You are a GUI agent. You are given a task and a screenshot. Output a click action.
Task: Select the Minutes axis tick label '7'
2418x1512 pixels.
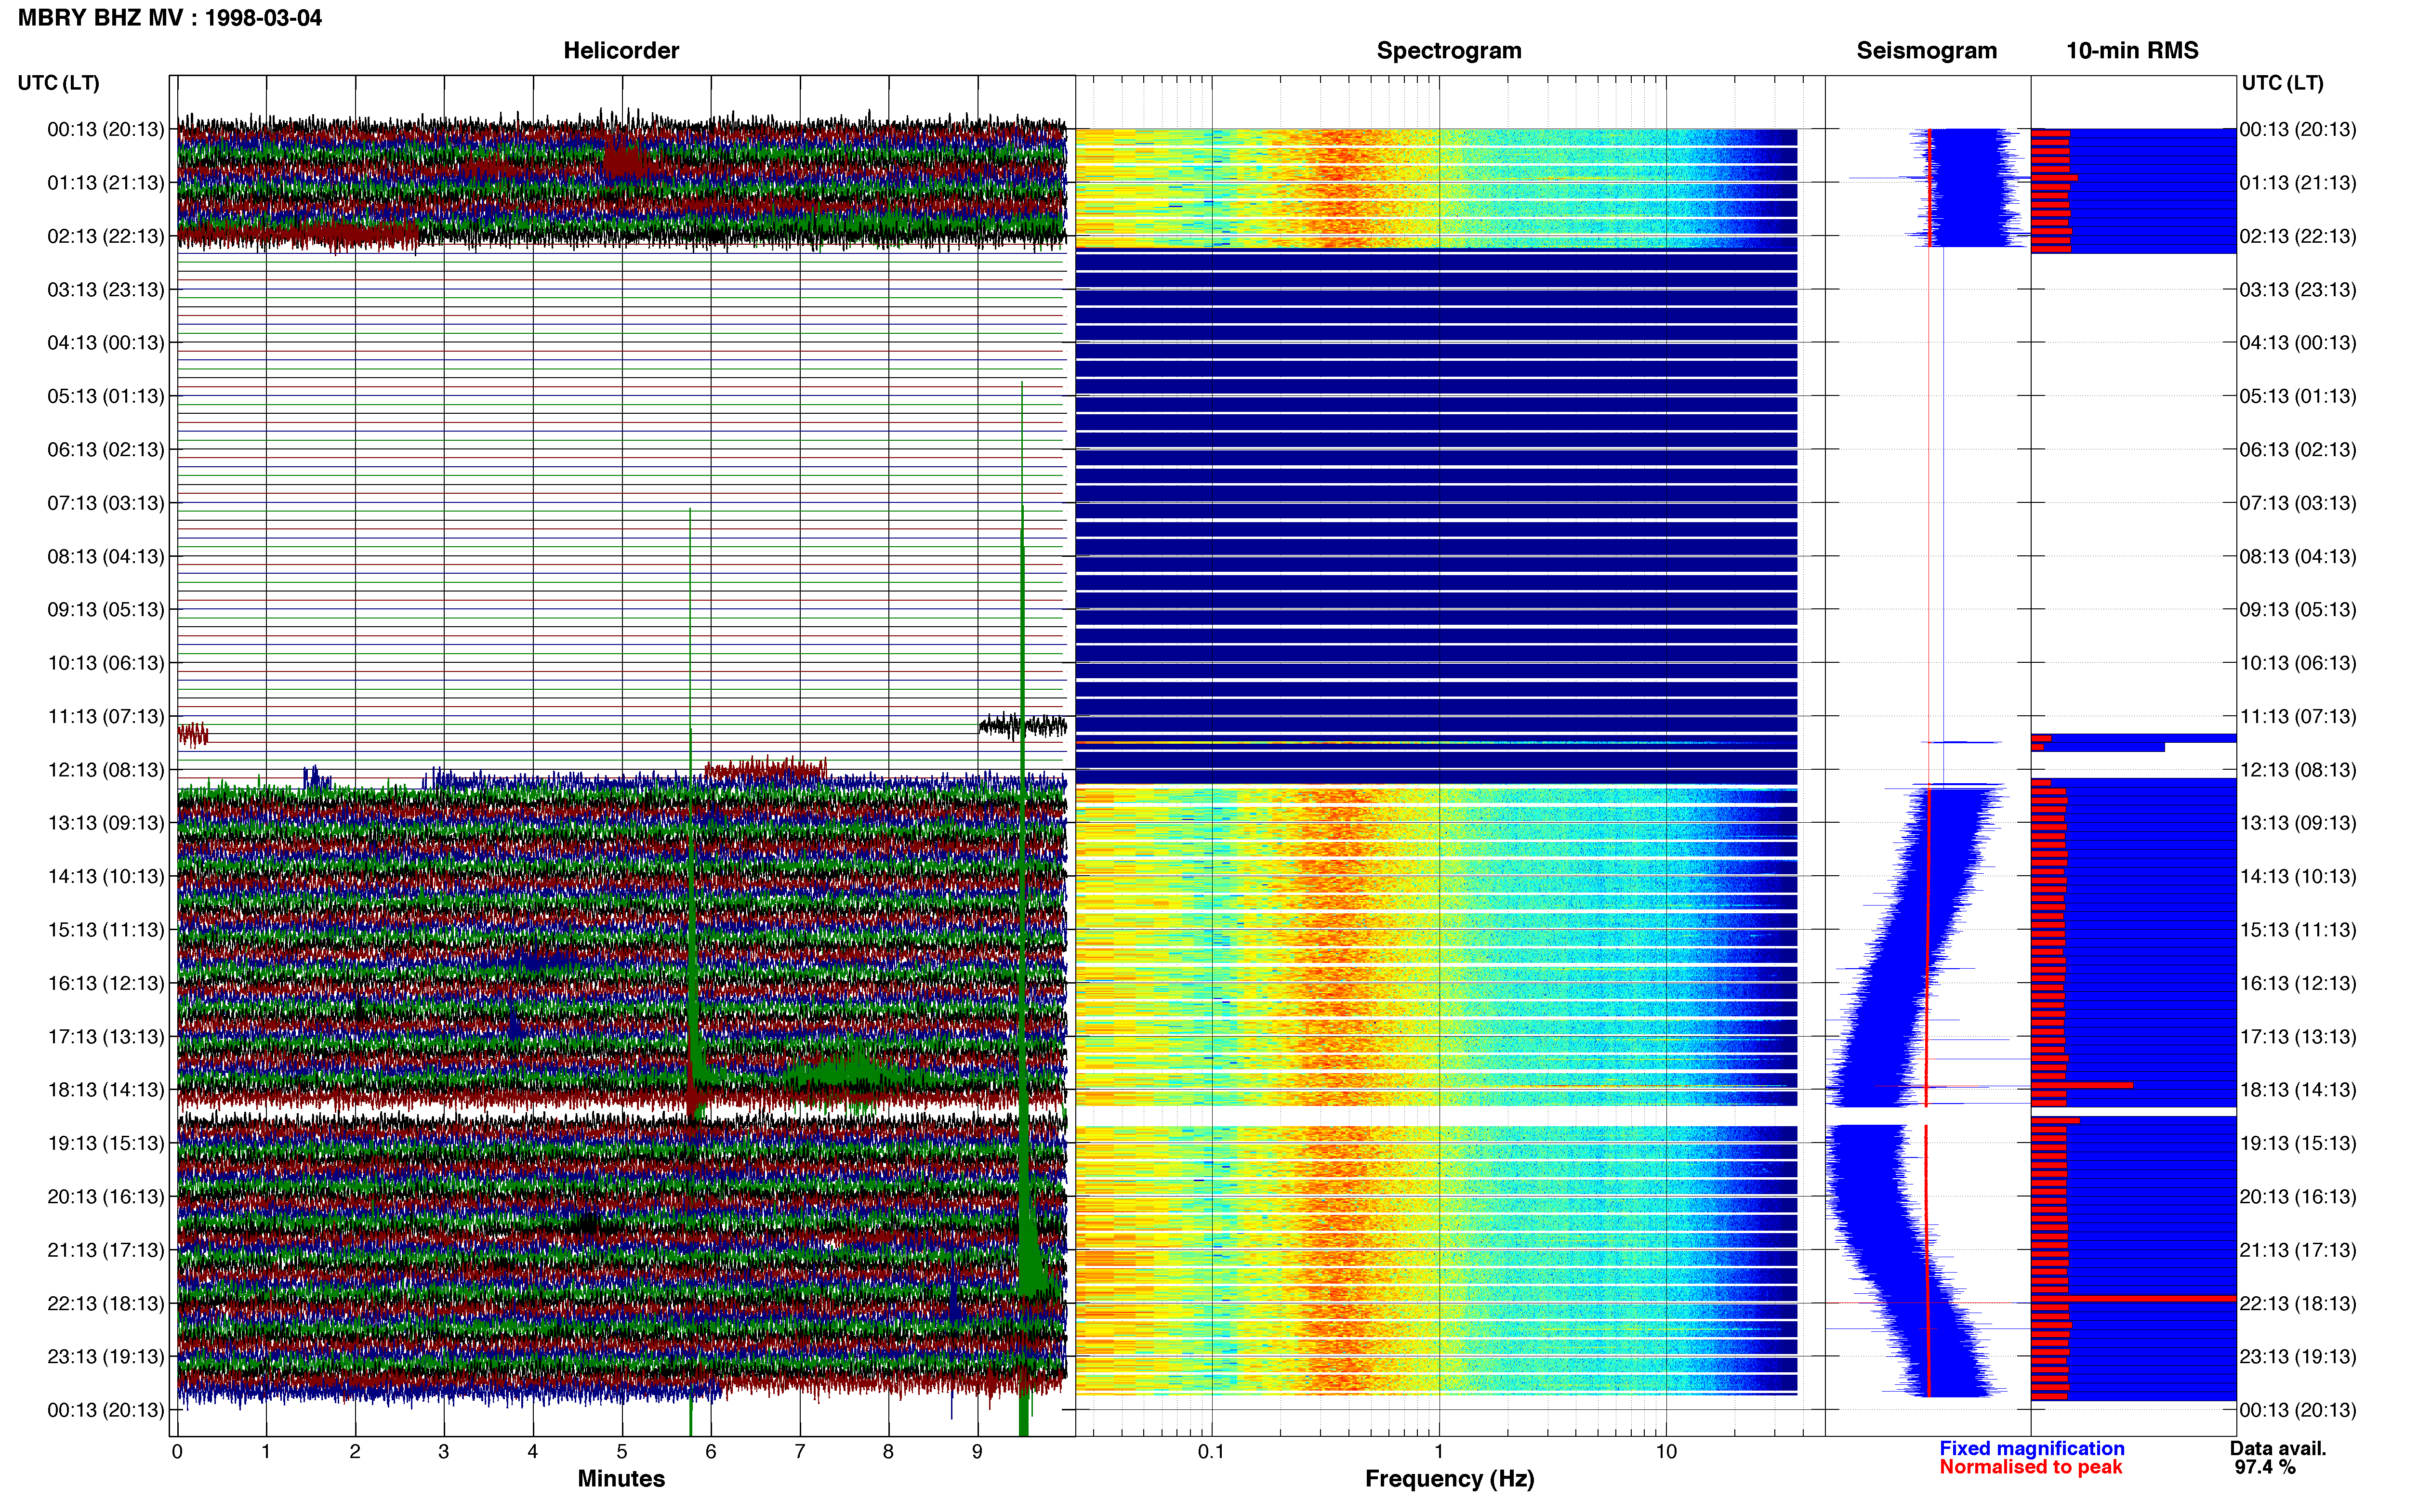pyautogui.click(x=800, y=1452)
